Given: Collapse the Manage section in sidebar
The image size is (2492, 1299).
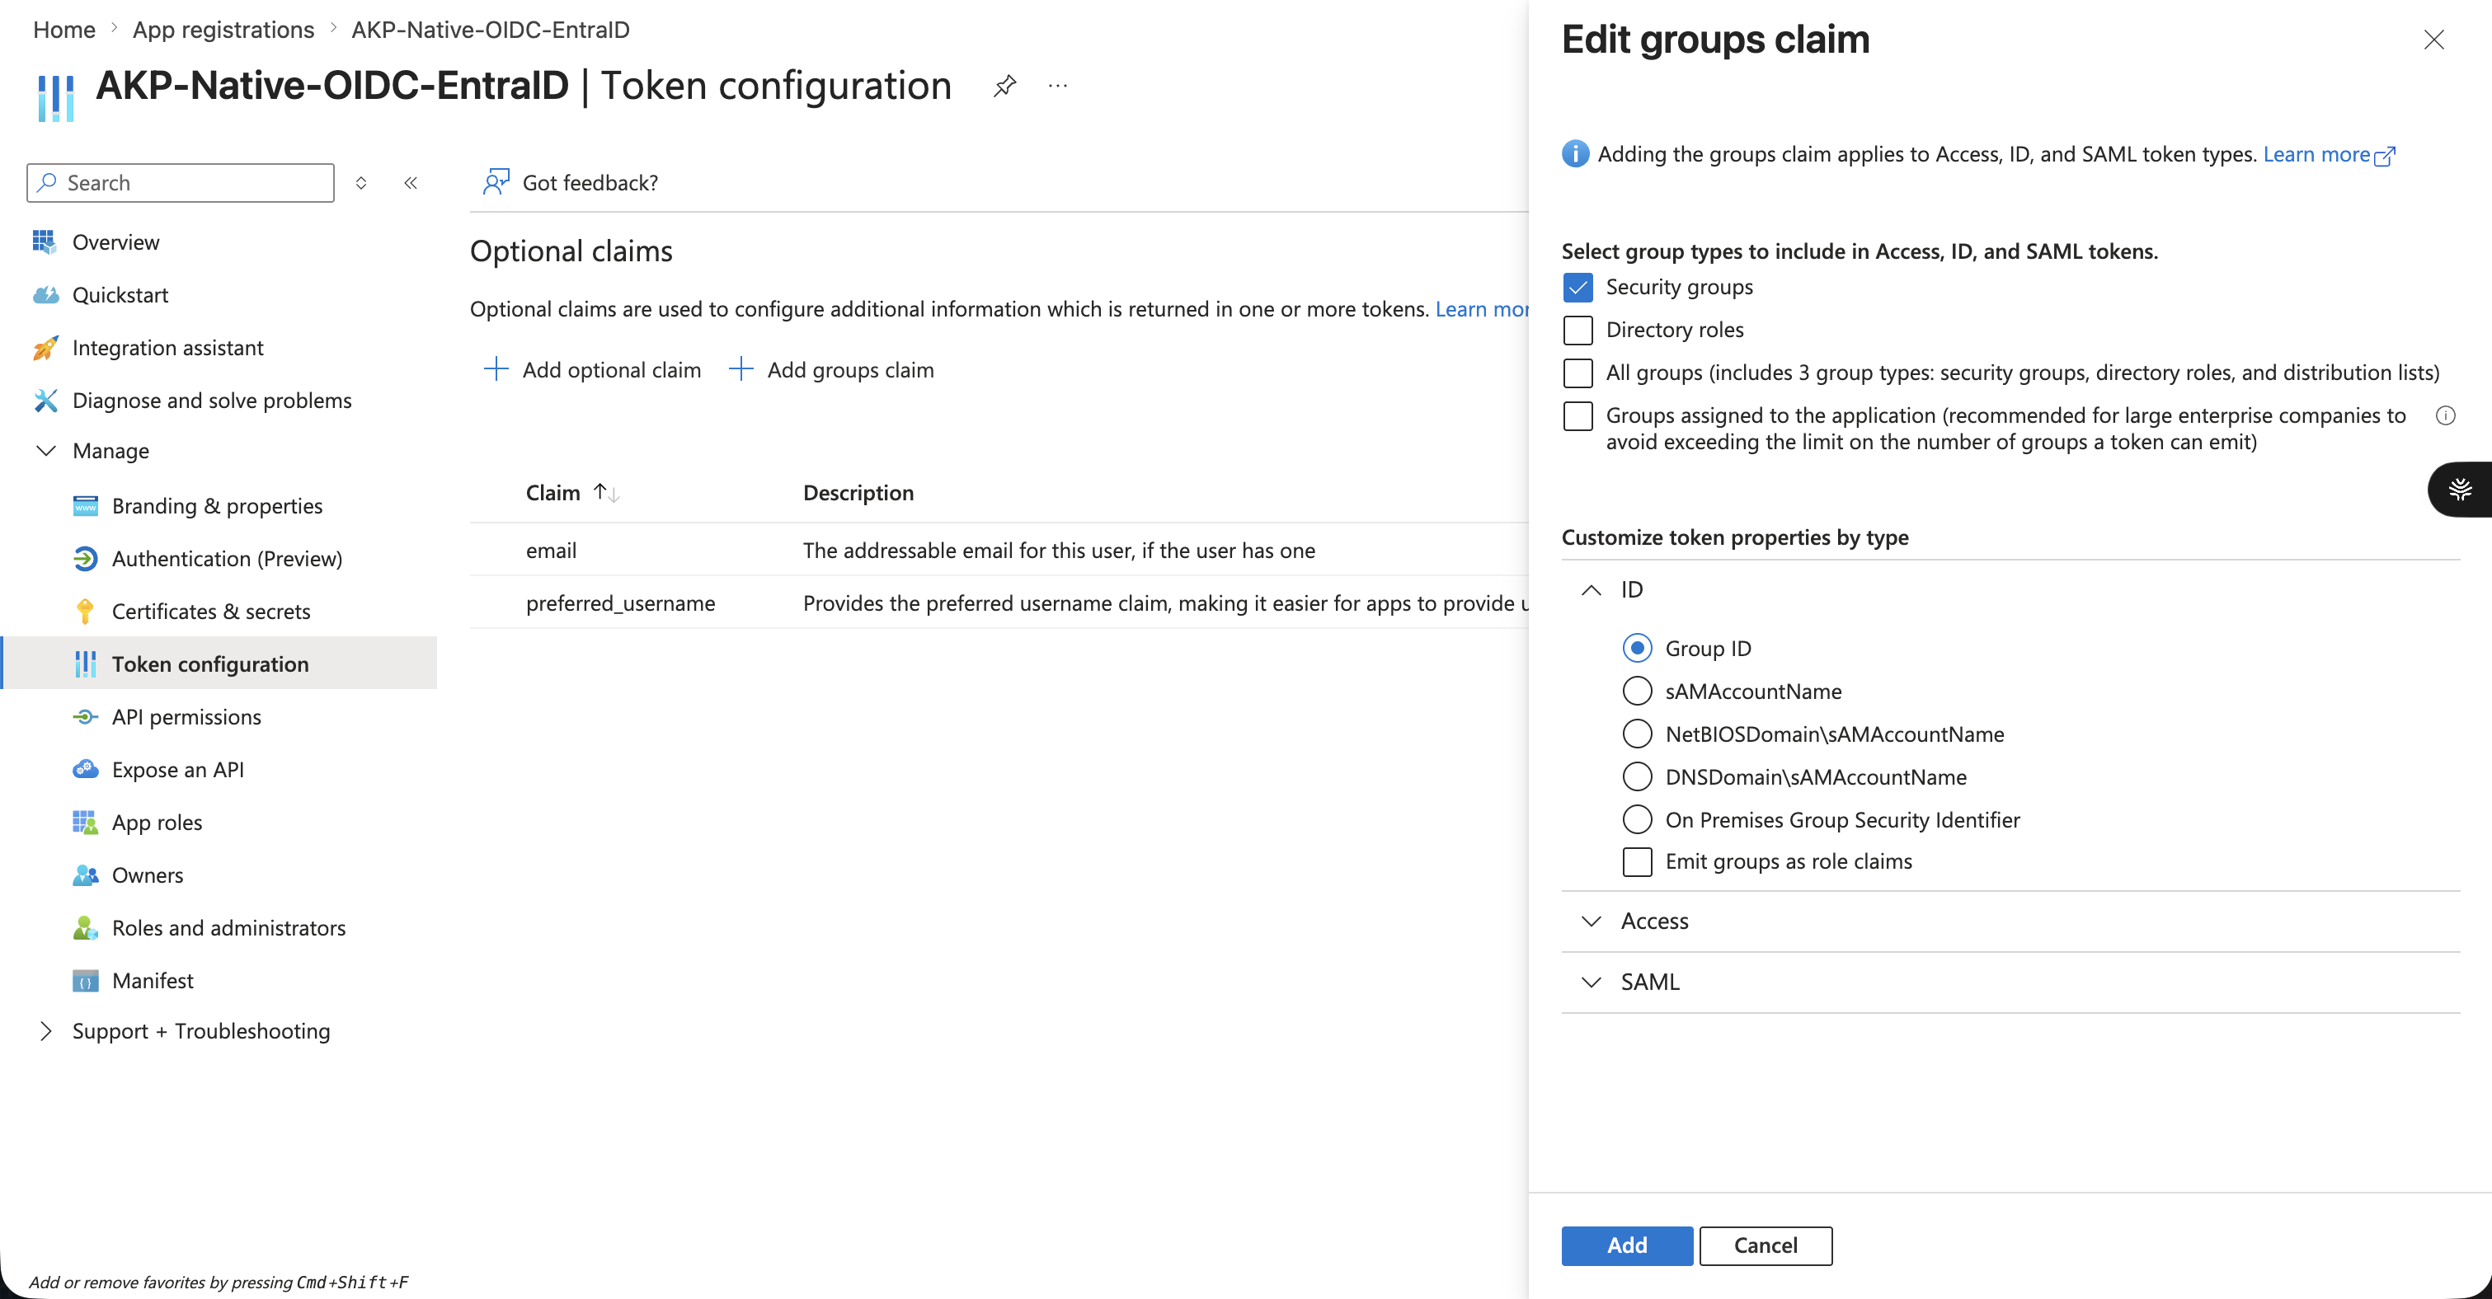Looking at the screenshot, I should pyautogui.click(x=46, y=451).
